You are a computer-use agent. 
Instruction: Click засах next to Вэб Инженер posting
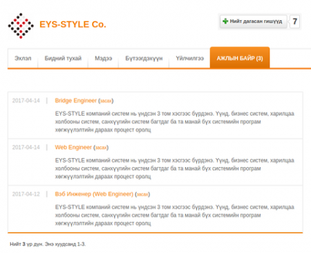click(142, 194)
